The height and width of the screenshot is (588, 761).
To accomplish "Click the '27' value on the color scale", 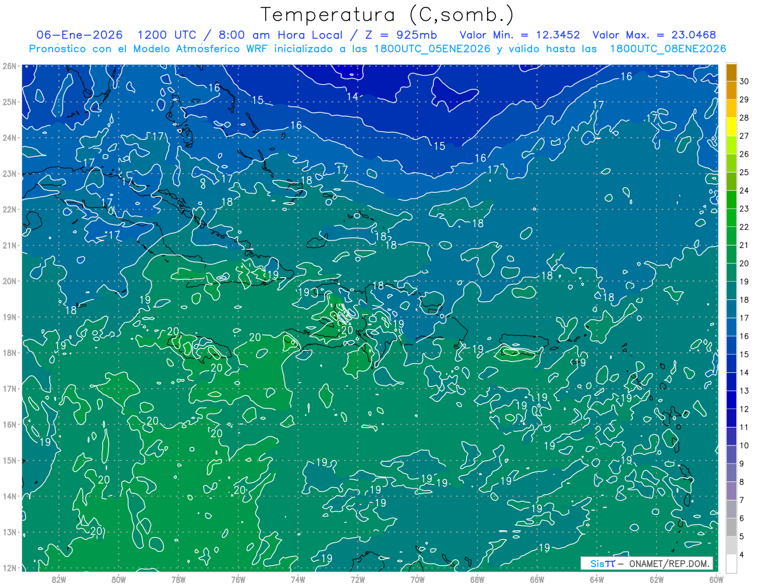I will (x=745, y=136).
